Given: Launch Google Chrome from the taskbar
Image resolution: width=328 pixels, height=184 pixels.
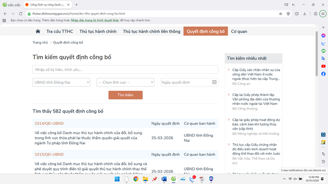Looking at the screenshot, I should coord(136,179).
